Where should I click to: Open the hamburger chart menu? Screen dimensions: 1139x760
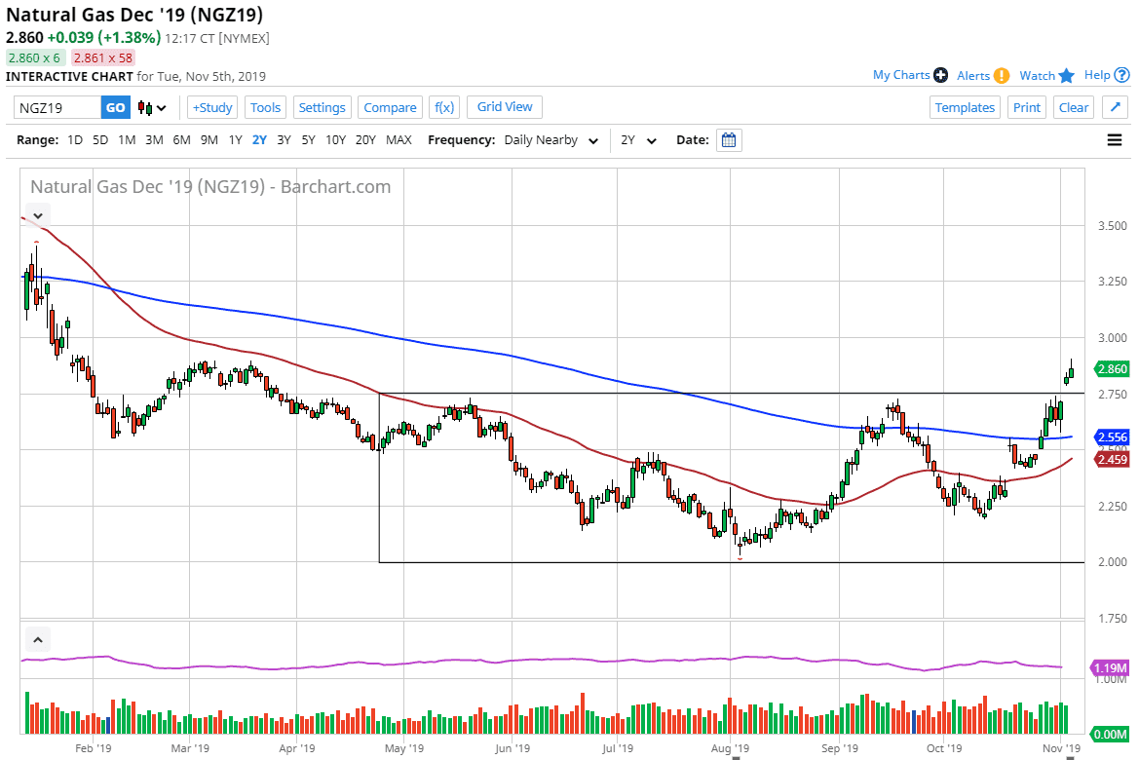1115,140
